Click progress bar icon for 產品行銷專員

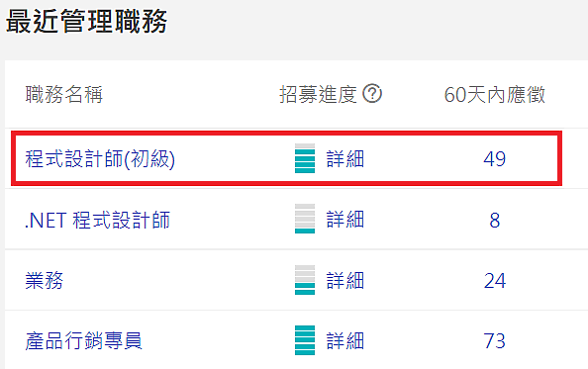click(x=305, y=340)
